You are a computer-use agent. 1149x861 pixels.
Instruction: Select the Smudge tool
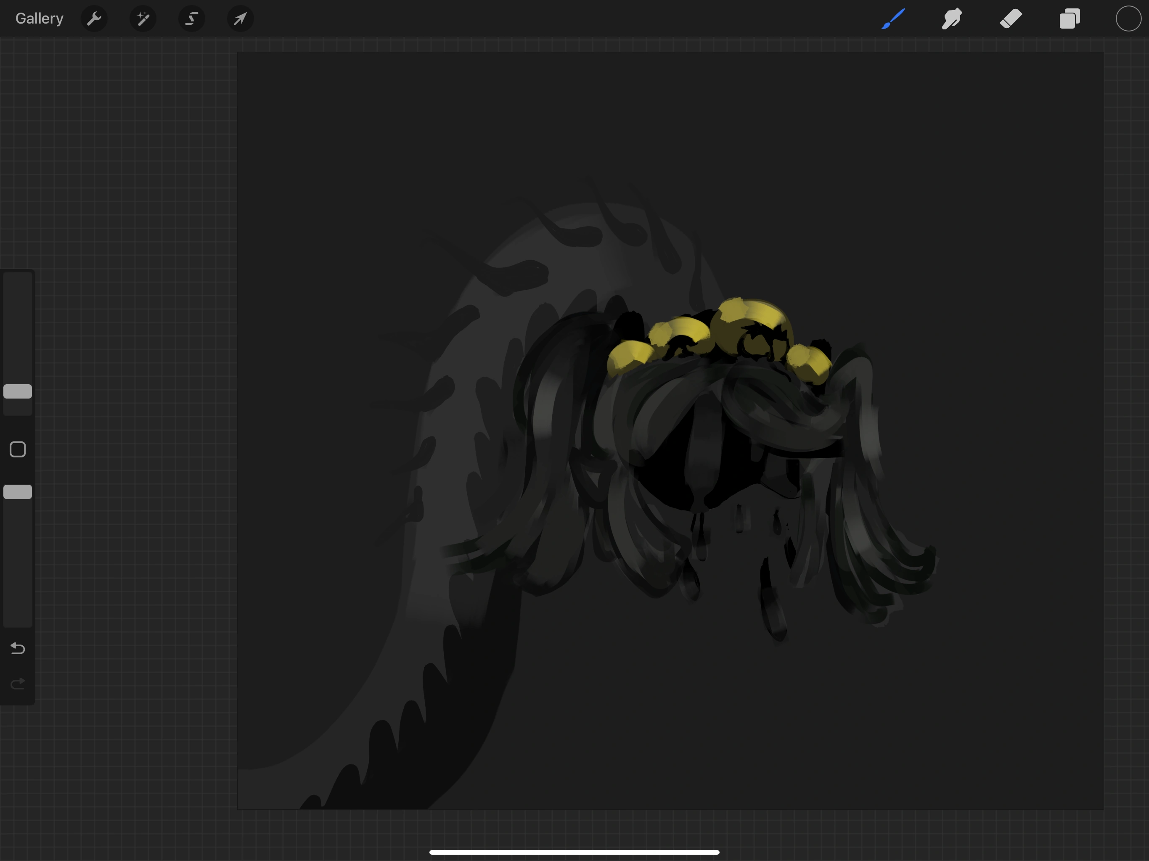click(952, 18)
